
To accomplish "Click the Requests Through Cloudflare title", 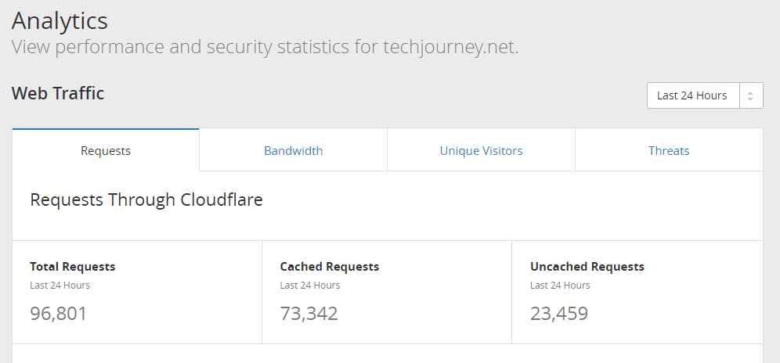I will pos(146,200).
